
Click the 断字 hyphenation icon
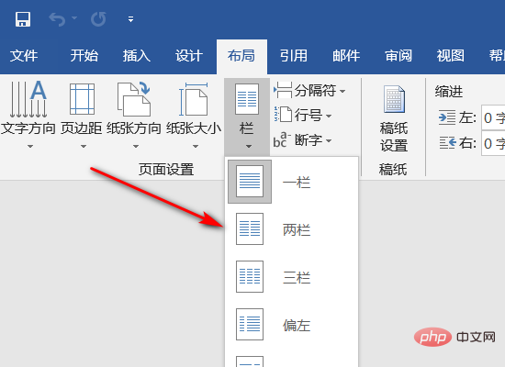(x=282, y=139)
